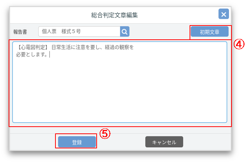Click the magnifier search icon beside 報告書 field

point(124,31)
